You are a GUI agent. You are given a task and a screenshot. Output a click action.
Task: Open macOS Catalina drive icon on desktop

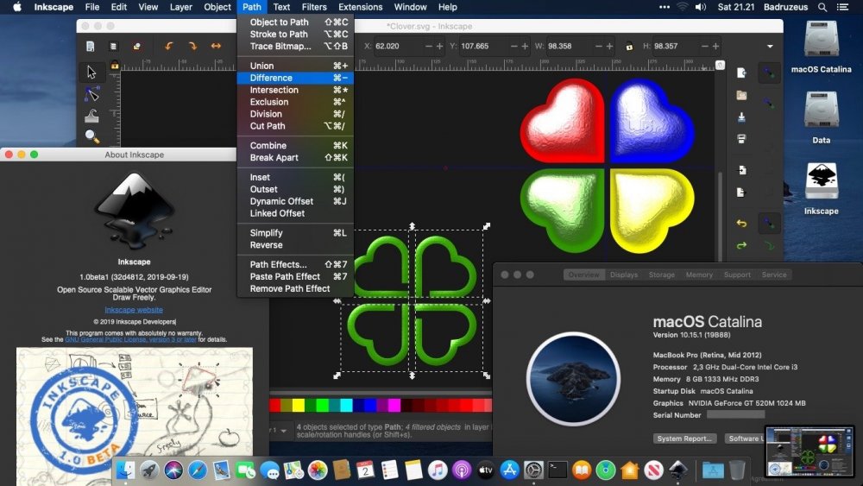[822, 39]
